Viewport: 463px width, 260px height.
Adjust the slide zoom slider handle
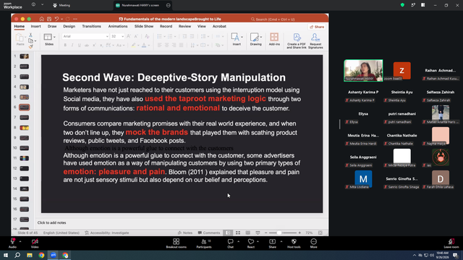pyautogui.click(x=279, y=233)
